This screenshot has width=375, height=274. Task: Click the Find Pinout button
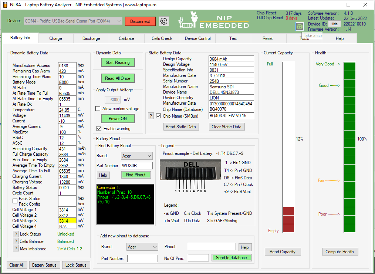136,175
